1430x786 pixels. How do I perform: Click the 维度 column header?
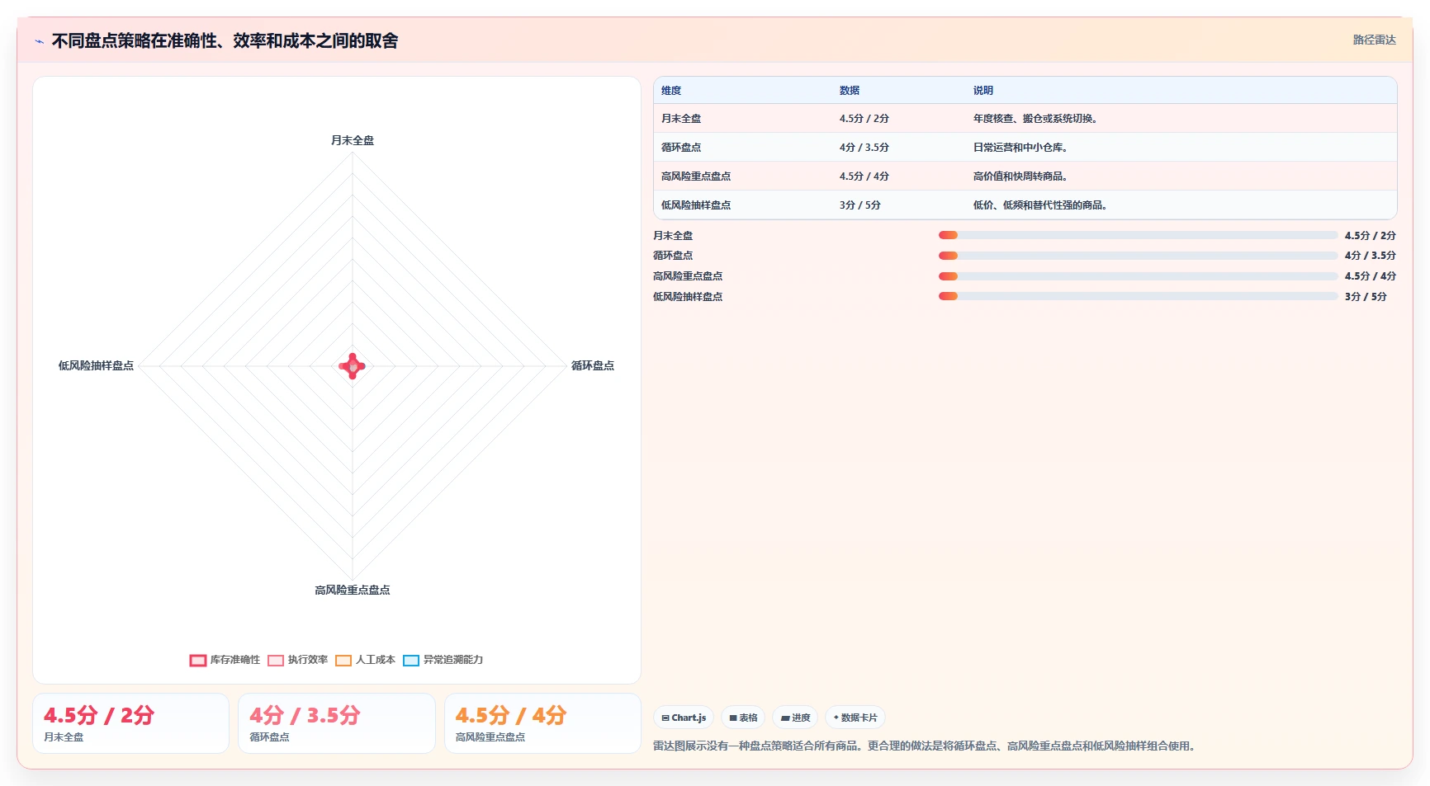pyautogui.click(x=671, y=91)
